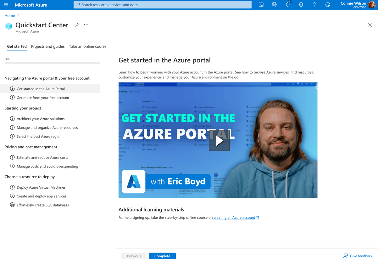Open the directories and subscriptions filter icon
Viewport: 378px width, 263px height.
[x=274, y=5]
